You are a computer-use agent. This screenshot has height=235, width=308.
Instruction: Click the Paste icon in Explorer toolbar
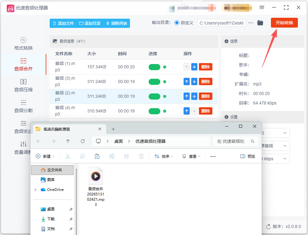pos(97,156)
